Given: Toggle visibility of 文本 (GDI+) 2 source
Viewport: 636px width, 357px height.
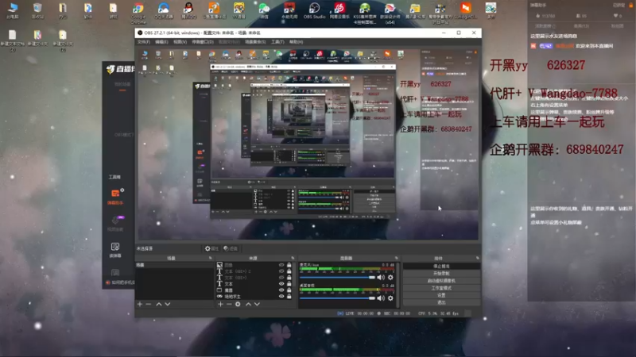Looking at the screenshot, I should point(281,271).
